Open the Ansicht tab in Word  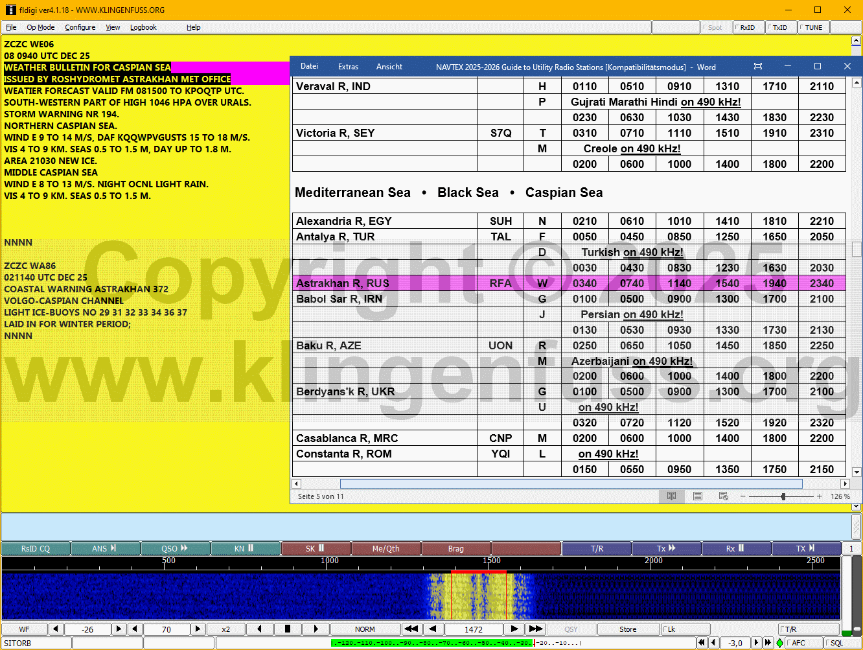coord(389,67)
